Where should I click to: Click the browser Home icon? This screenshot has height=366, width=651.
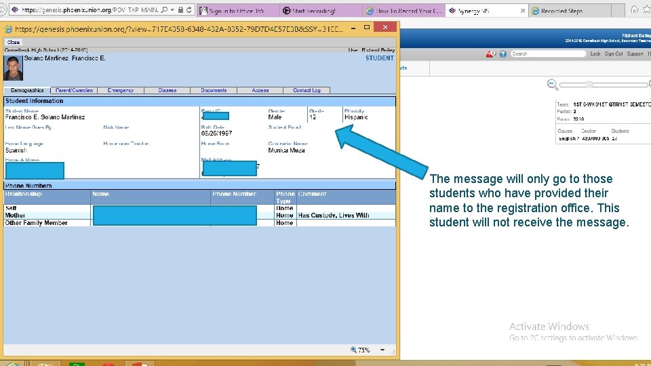tap(635, 9)
